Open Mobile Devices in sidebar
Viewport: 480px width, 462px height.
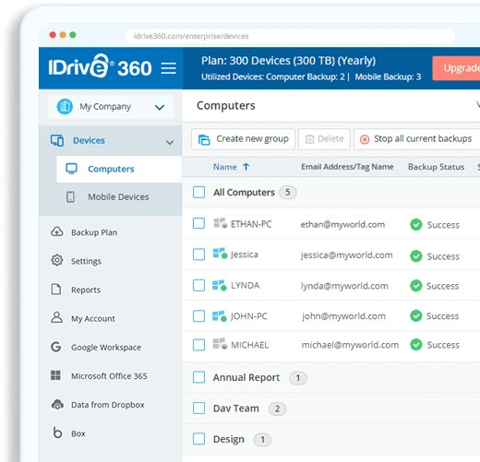click(118, 196)
